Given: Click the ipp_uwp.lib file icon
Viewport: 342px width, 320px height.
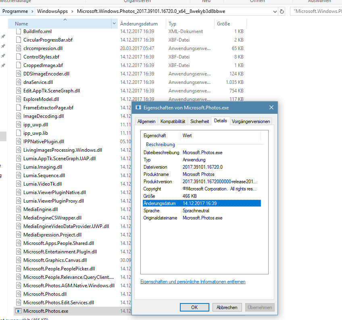Looking at the screenshot, I should (19, 133).
